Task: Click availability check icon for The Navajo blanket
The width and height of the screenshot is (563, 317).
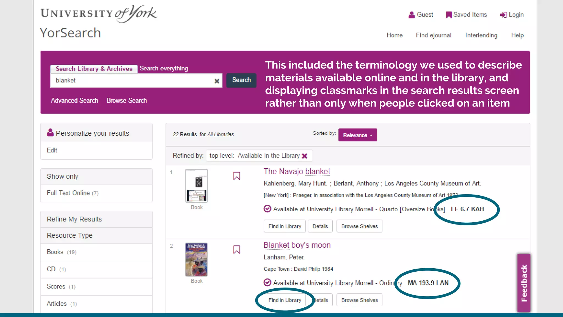Action: point(267,209)
